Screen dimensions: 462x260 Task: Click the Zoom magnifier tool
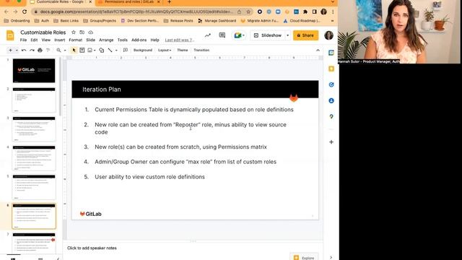pyautogui.click(x=58, y=50)
